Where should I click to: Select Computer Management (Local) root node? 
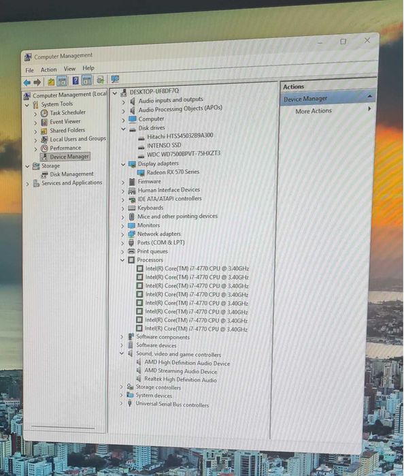(70, 95)
